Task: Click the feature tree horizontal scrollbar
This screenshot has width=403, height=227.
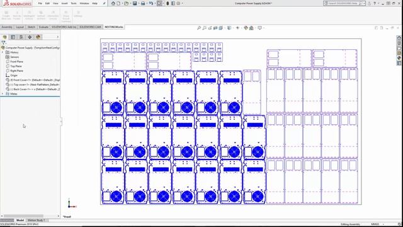Action: pos(23,216)
